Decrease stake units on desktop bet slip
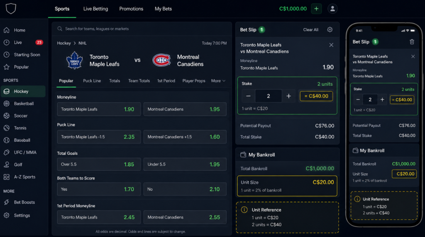The image size is (425, 237). point(248,96)
